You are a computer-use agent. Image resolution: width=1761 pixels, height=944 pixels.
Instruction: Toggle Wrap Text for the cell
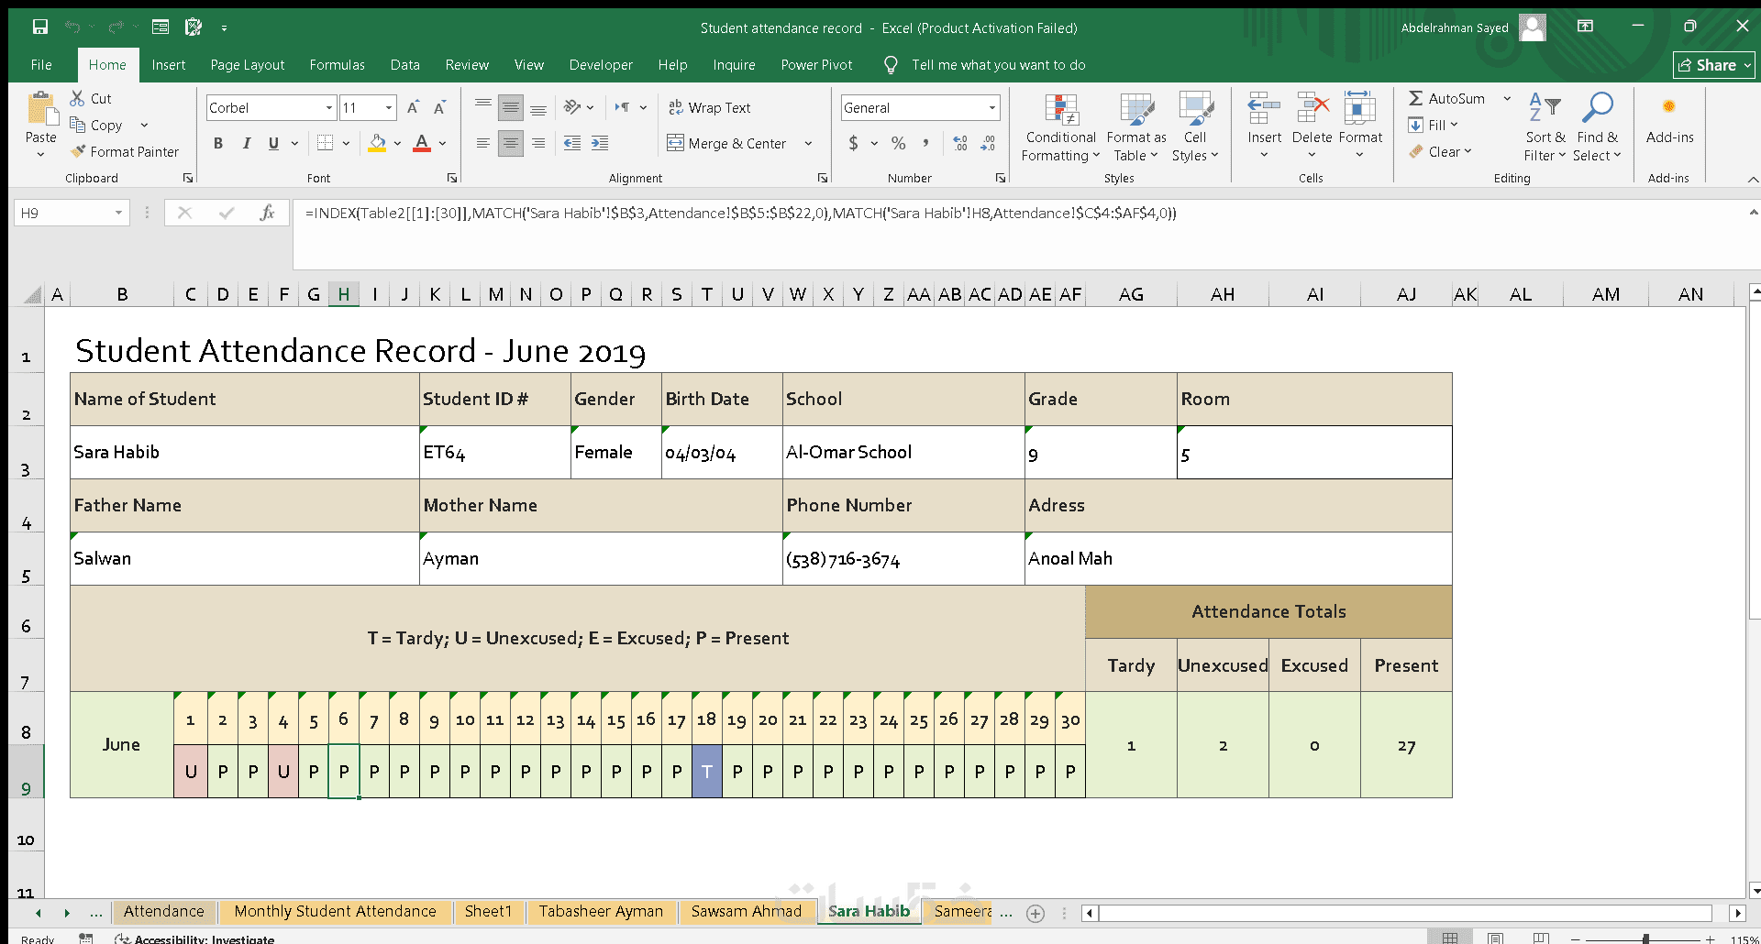710,107
